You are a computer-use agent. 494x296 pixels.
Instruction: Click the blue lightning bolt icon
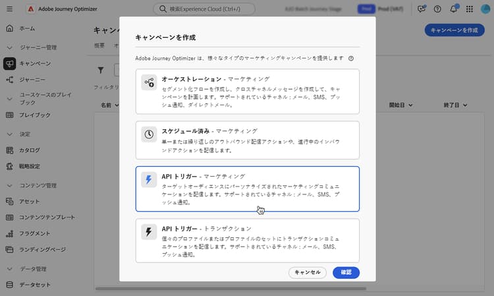[x=149, y=180]
